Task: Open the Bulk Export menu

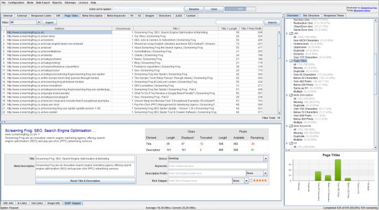Action: pos(43,3)
